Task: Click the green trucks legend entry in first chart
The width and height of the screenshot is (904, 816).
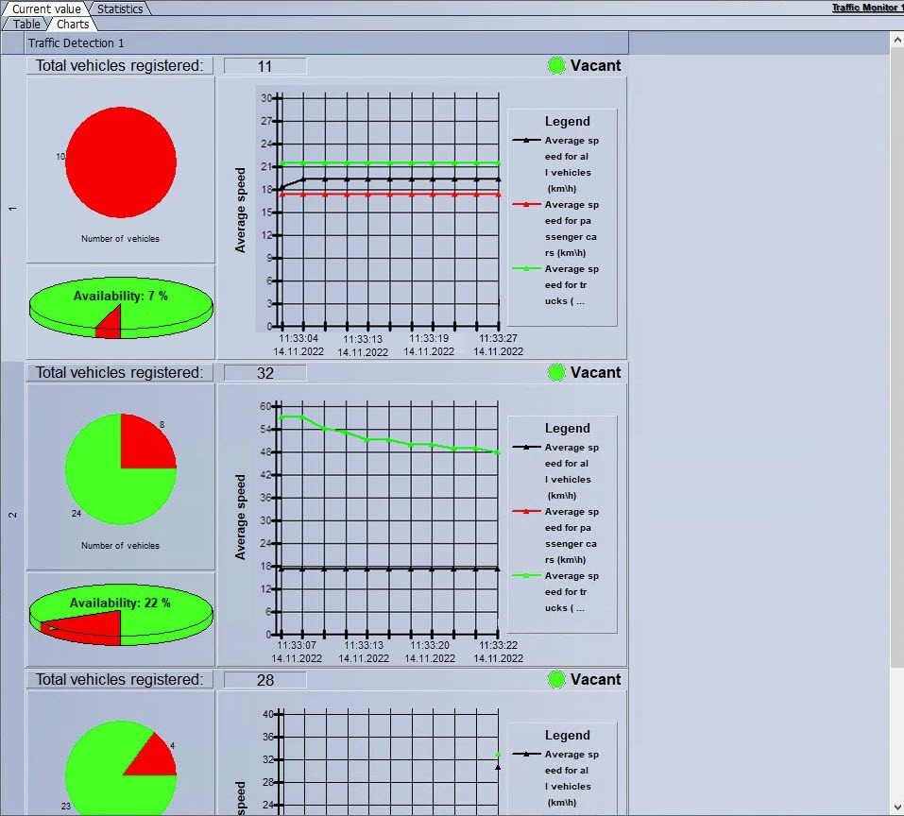Action: point(555,284)
